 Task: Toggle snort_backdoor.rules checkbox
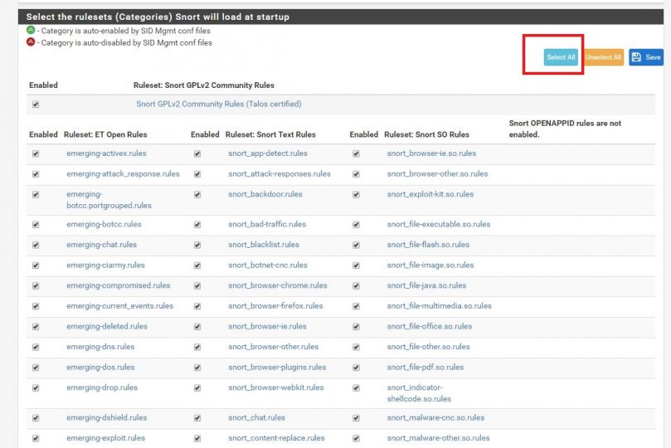point(197,195)
